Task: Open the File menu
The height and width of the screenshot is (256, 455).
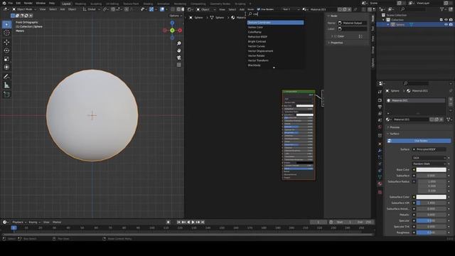Action: (x=11, y=3)
